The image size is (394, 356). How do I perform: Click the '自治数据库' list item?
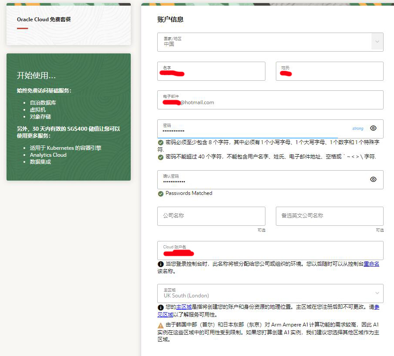tap(43, 102)
